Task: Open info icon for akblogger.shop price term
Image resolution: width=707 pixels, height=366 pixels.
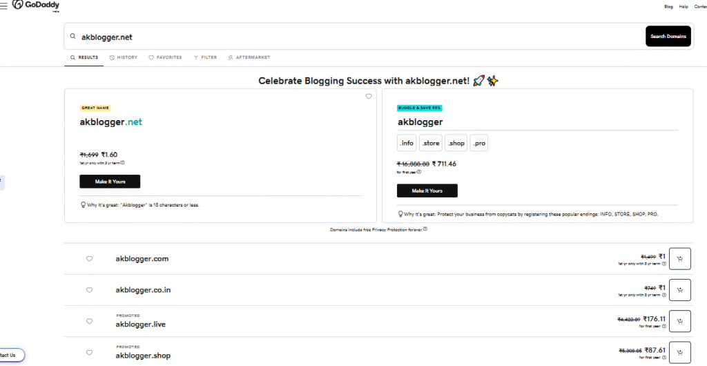Action: 664,358
